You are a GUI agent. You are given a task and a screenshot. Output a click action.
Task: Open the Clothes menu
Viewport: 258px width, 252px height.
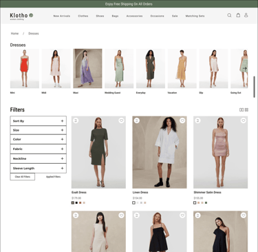coord(83,16)
